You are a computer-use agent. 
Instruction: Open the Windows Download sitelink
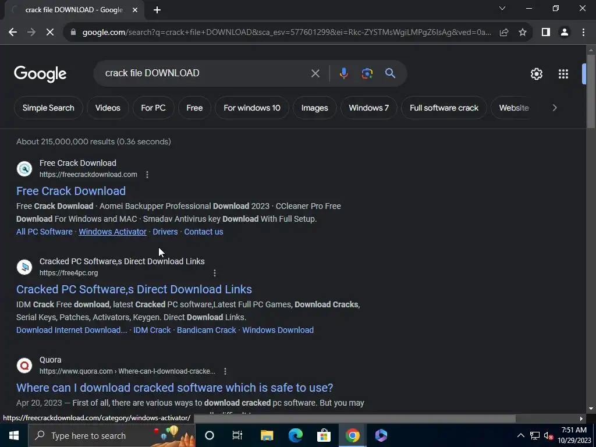[x=278, y=330]
